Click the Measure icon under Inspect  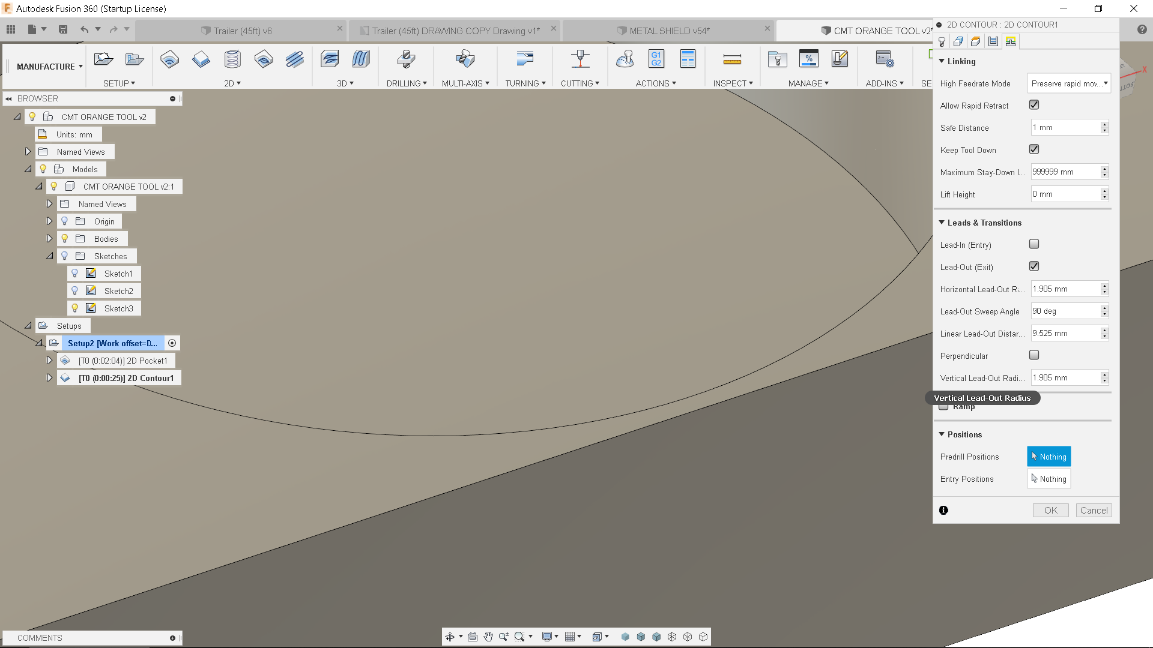point(733,59)
